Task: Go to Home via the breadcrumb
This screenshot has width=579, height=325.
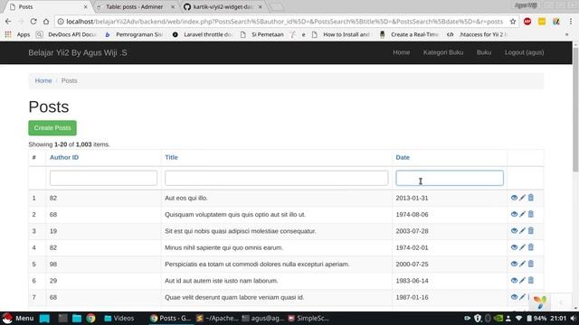Action: (43, 80)
